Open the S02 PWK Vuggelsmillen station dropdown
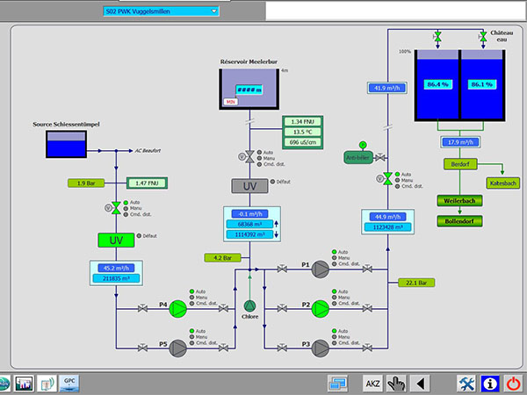This screenshot has width=527, height=395. click(161, 11)
